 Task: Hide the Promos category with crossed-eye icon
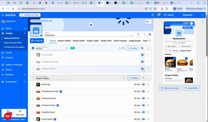tap(142, 48)
